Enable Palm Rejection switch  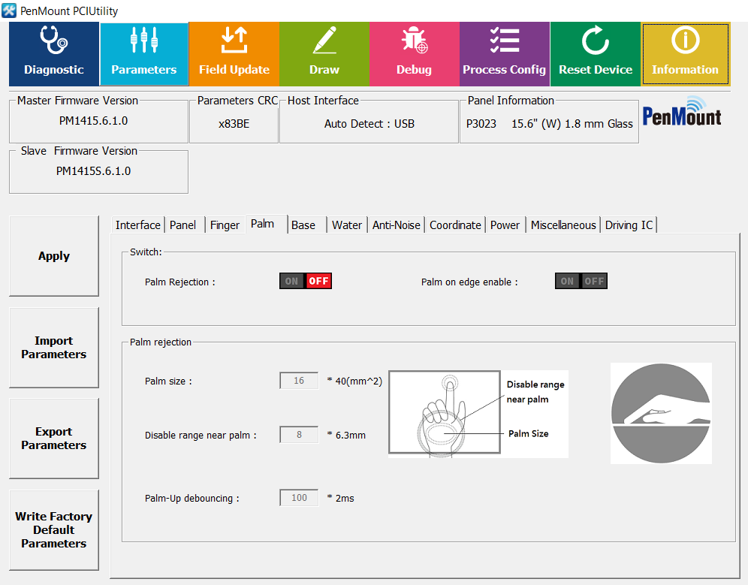coord(291,280)
